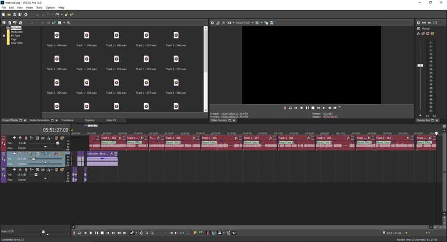The height and width of the screenshot is (242, 447).
Task: Switch to the Explorer tab
Action: [x=89, y=120]
